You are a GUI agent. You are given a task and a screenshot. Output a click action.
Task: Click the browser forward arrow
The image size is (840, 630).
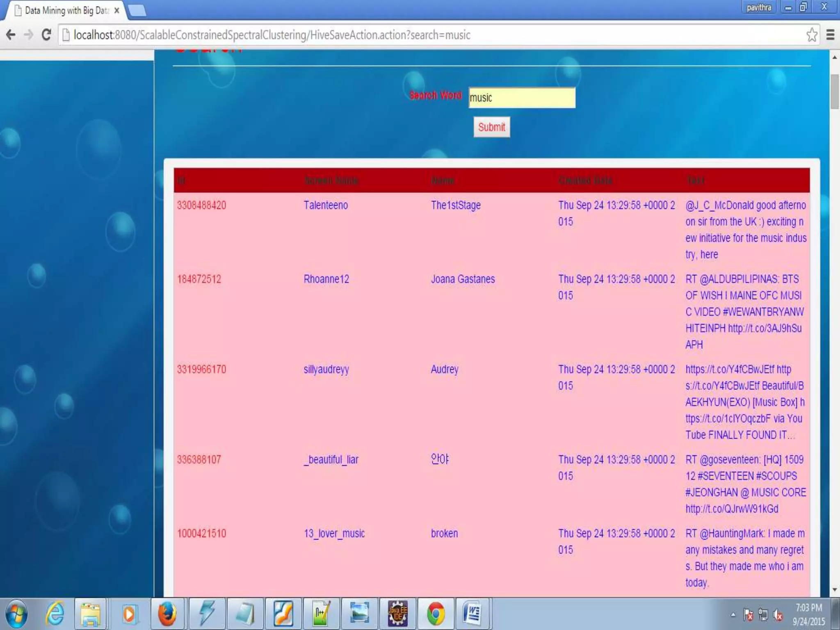point(28,35)
